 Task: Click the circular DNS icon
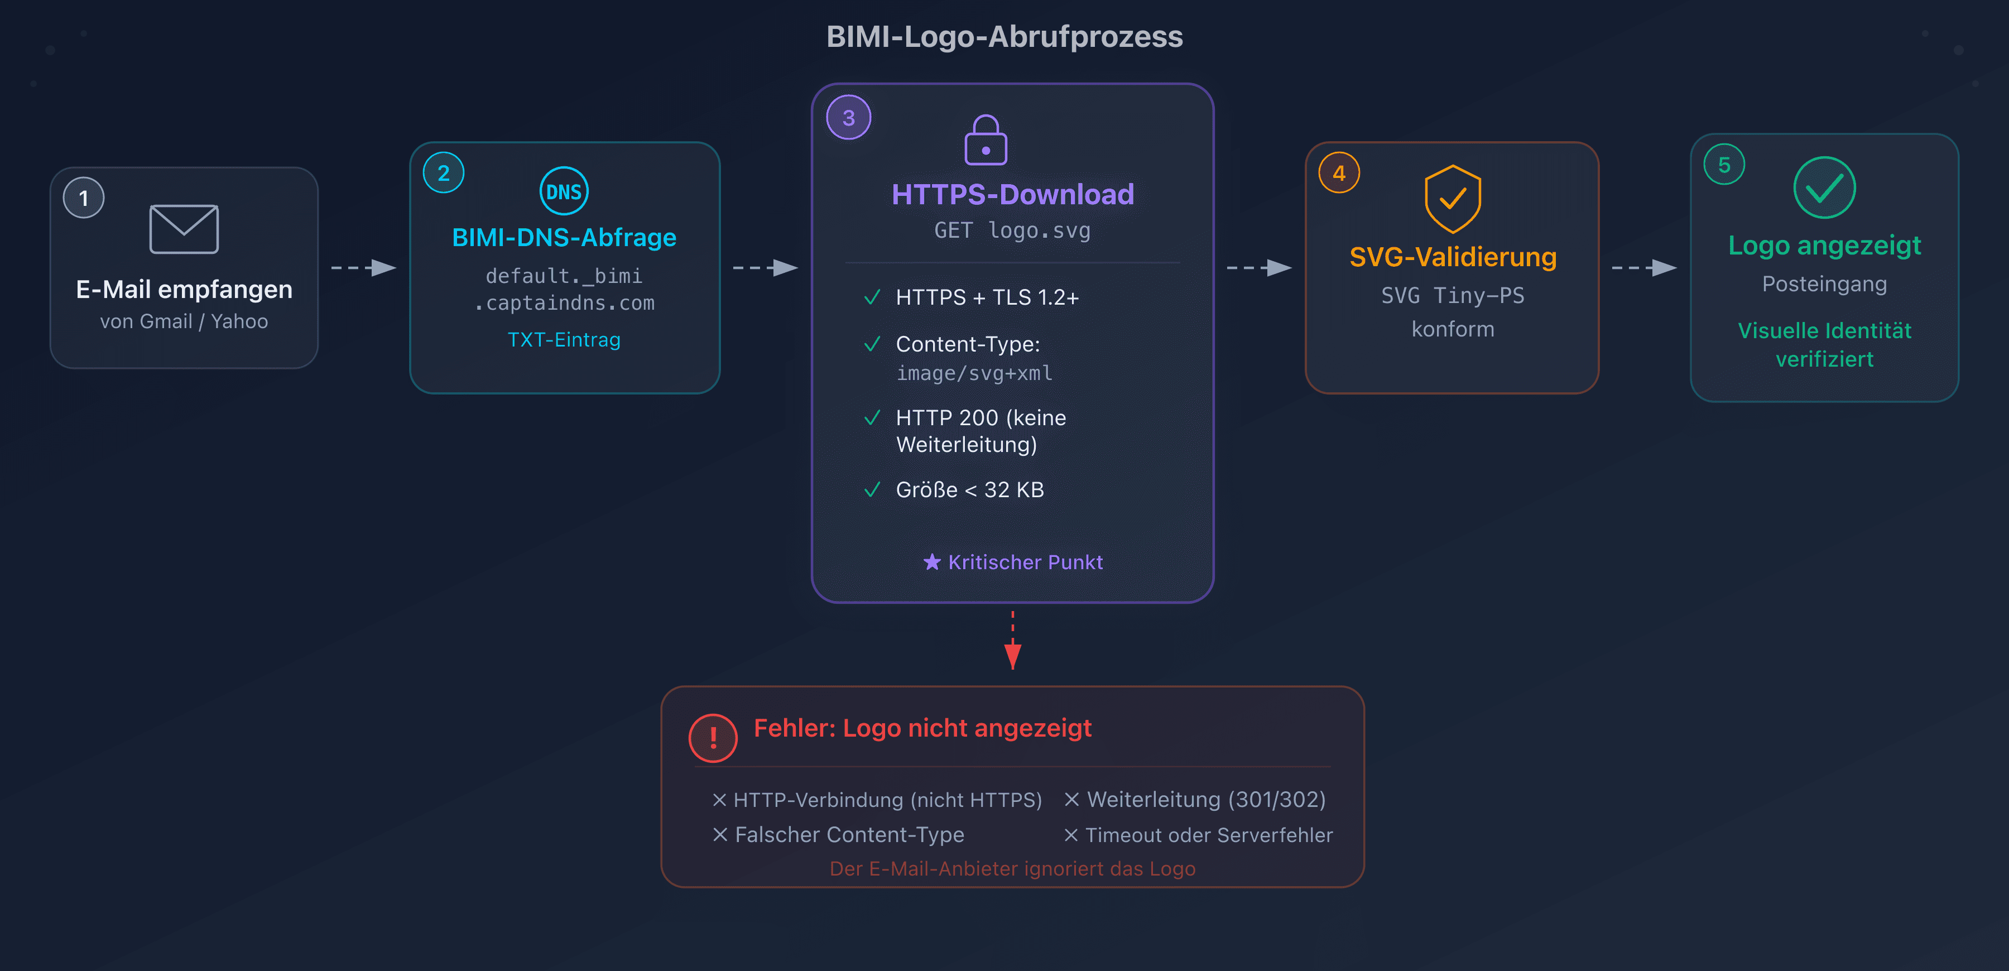564,191
